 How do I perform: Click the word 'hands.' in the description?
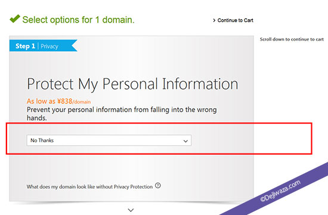coord(37,118)
